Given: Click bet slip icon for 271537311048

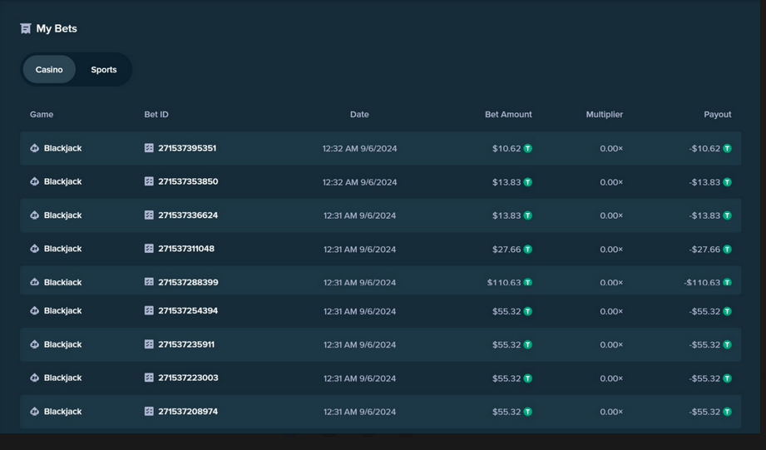Looking at the screenshot, I should (x=149, y=248).
